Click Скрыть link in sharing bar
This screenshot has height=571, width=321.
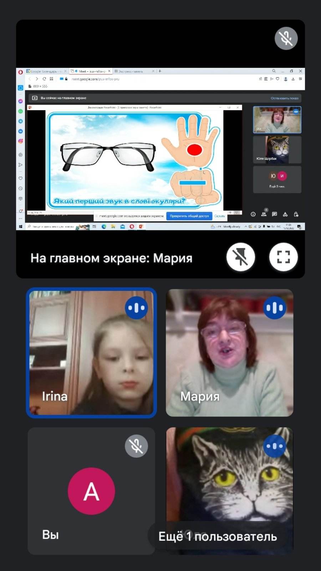pos(219,216)
